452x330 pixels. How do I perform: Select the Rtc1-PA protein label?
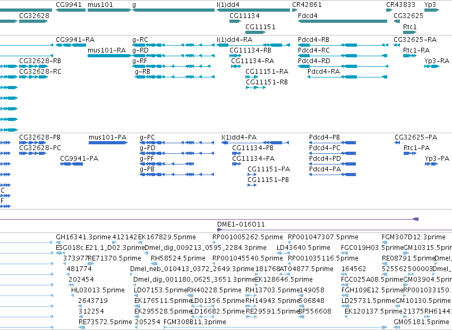(x=417, y=147)
